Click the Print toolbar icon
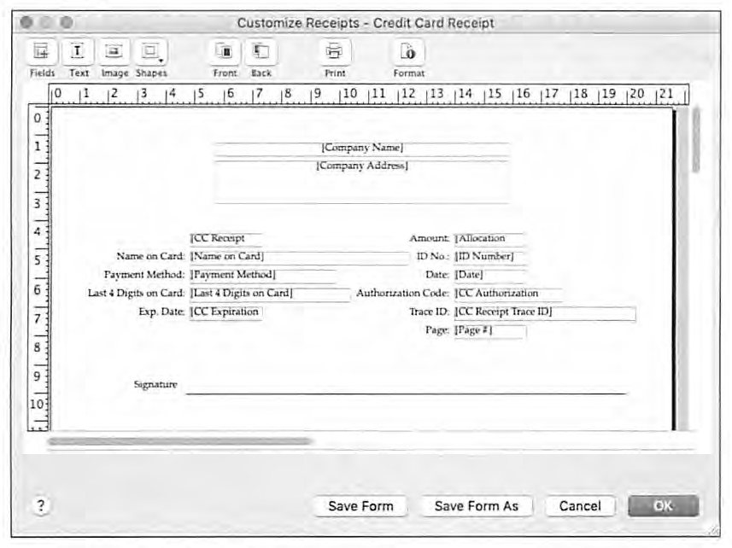The height and width of the screenshot is (548, 732). pyautogui.click(x=335, y=51)
